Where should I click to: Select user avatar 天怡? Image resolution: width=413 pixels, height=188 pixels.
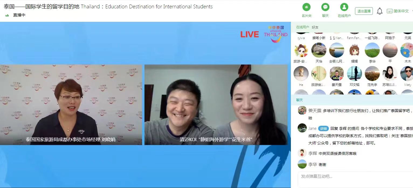pos(319,50)
